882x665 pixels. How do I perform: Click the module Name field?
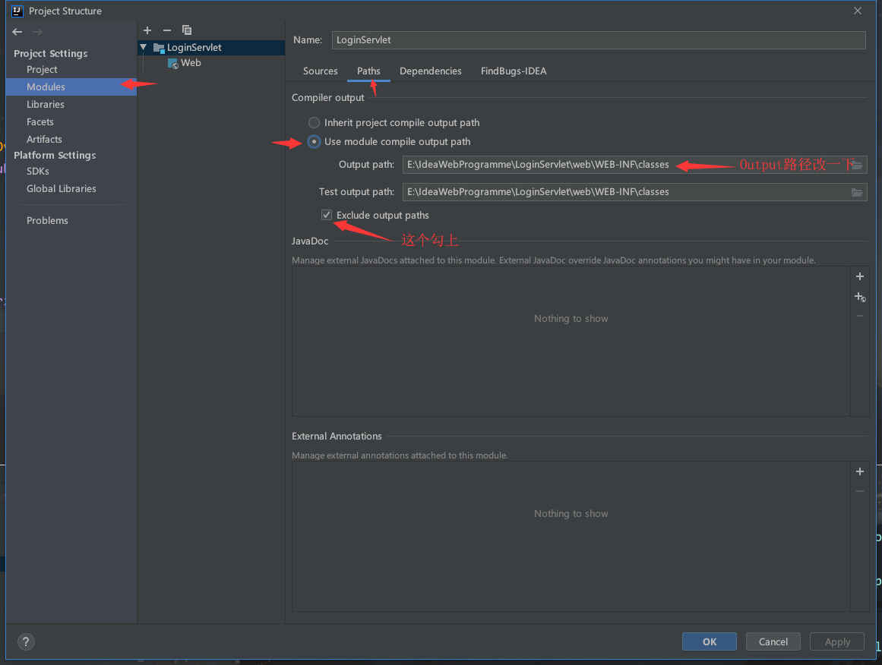(x=599, y=40)
